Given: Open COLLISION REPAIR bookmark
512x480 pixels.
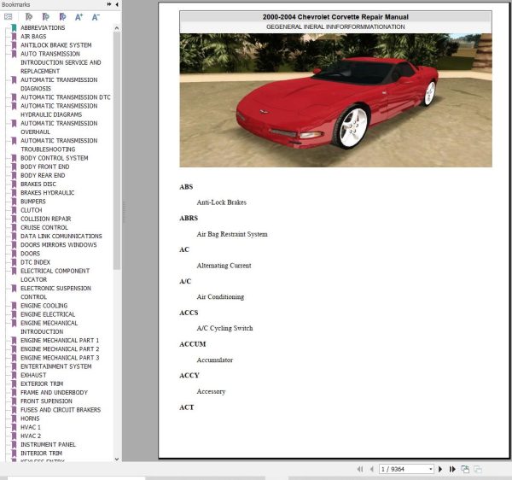Looking at the screenshot, I should (x=46, y=219).
